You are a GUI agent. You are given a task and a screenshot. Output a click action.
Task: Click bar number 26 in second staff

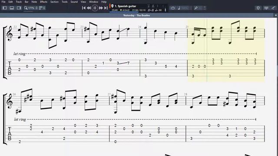(14, 94)
